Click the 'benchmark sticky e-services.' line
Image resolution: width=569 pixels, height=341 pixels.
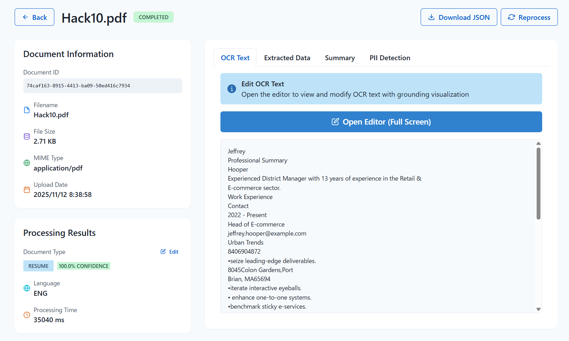(x=267, y=307)
